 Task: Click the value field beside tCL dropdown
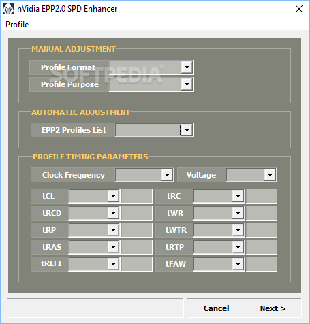pyautogui.click(x=137, y=196)
